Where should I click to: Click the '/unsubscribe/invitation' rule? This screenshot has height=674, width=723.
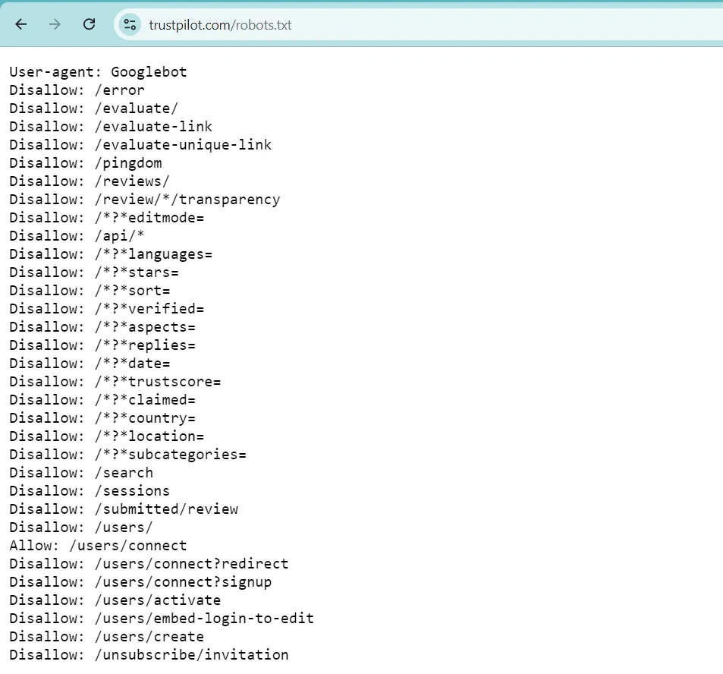(x=191, y=655)
